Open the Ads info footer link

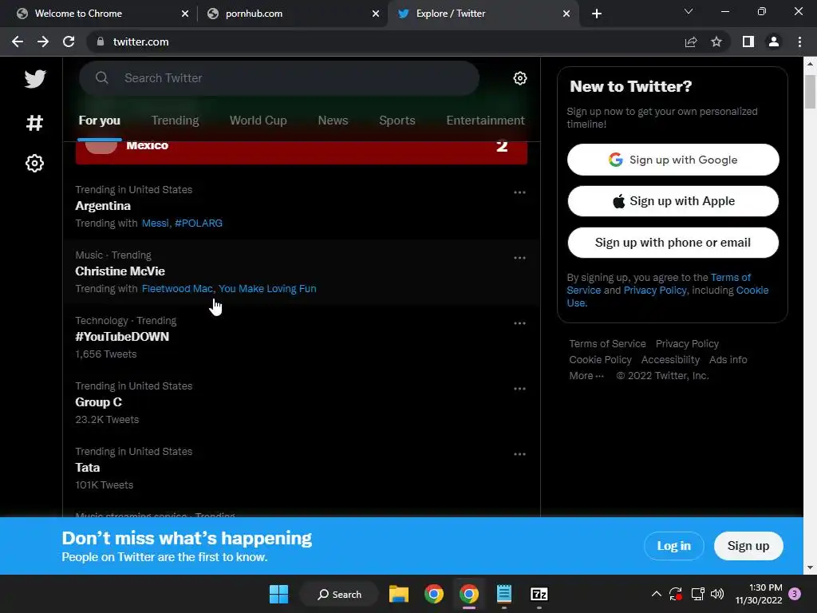coord(728,360)
